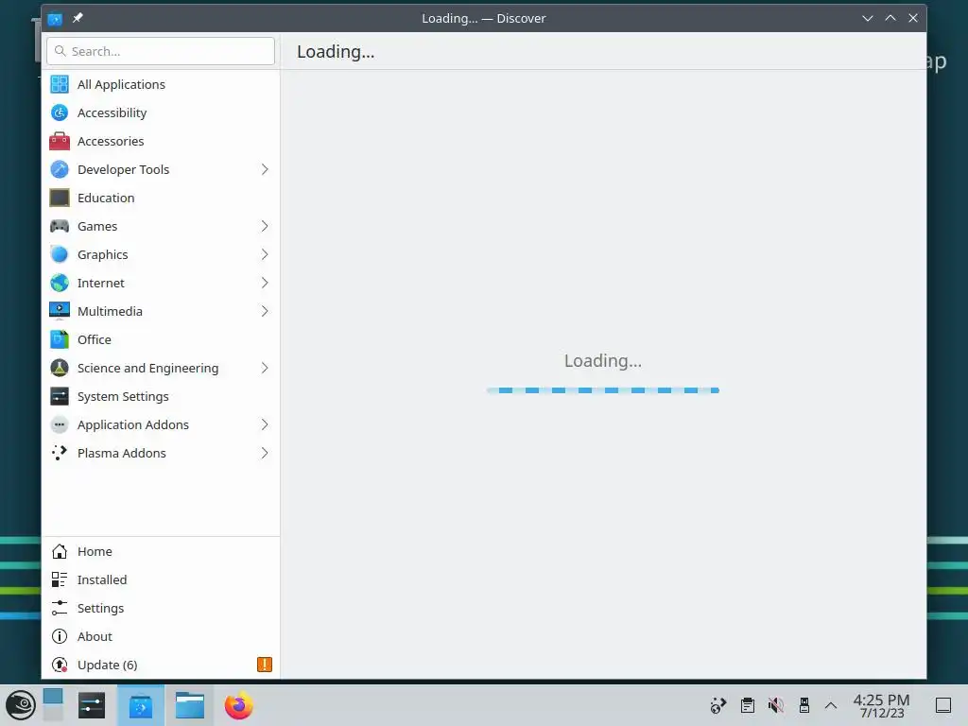This screenshot has width=968, height=726.
Task: Launch Firefox from the taskbar
Action: pos(238,705)
